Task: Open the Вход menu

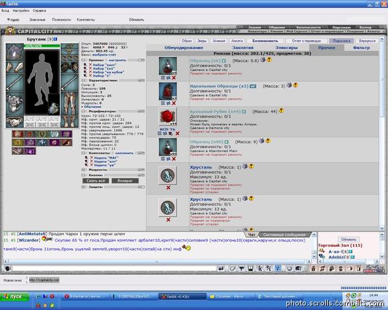Action: [5, 10]
